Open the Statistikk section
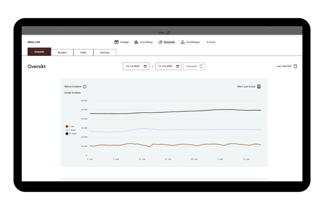Screen dimensions: 324x210 coord(166,42)
